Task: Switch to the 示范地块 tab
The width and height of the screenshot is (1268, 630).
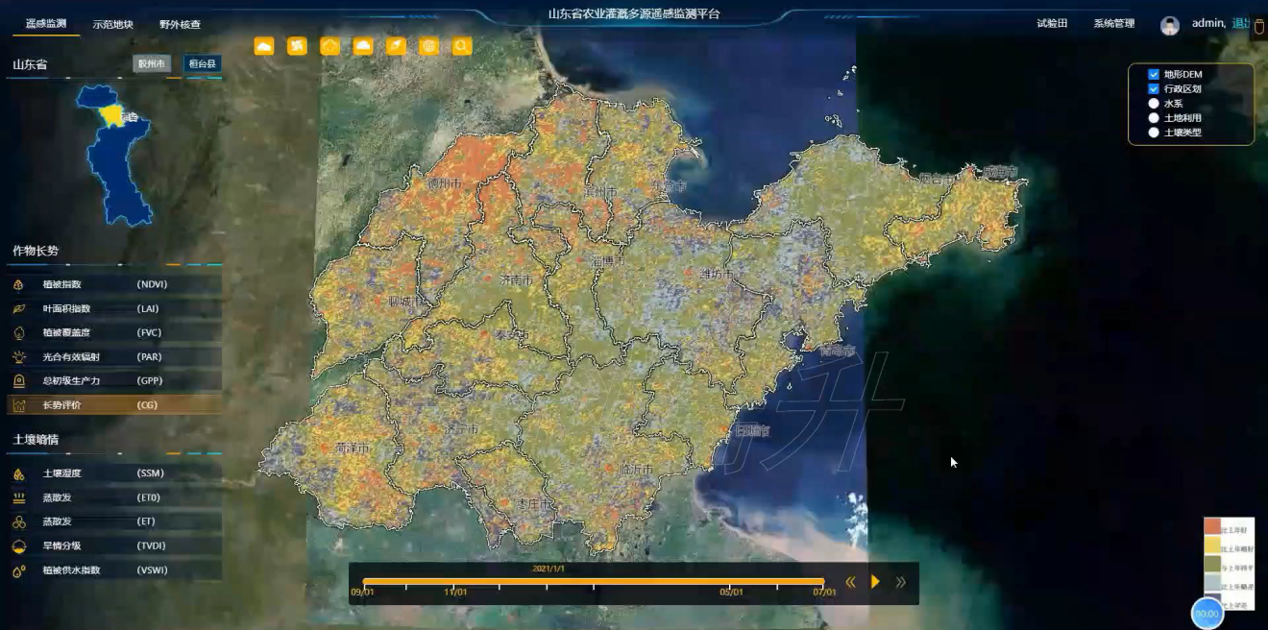Action: tap(113, 24)
